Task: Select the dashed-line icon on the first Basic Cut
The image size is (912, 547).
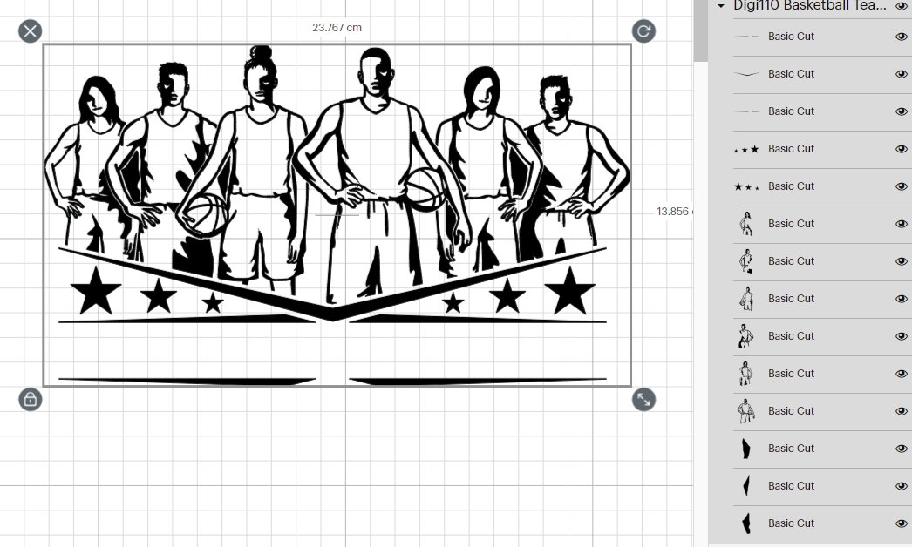Action: tap(746, 36)
